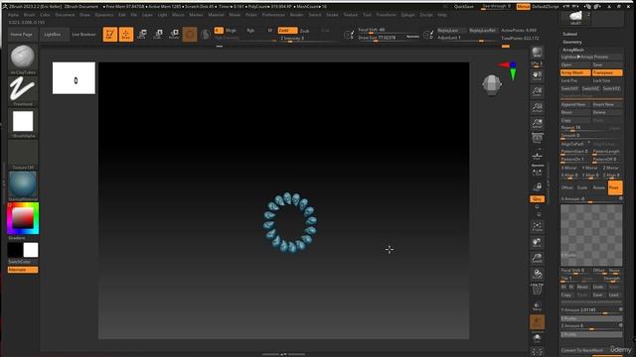The image size is (636, 357).
Task: Click the QuickSave button
Action: pos(464,7)
